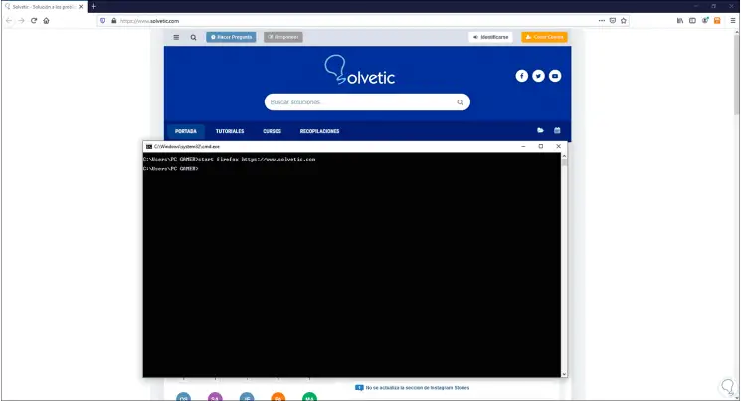This screenshot has width=741, height=401.
Task: Click cmd scrollbar down arrow
Action: coord(564,374)
